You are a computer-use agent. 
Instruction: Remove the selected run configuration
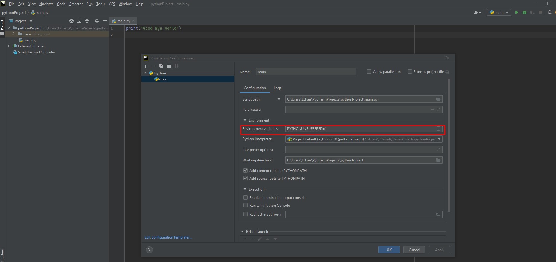click(153, 66)
